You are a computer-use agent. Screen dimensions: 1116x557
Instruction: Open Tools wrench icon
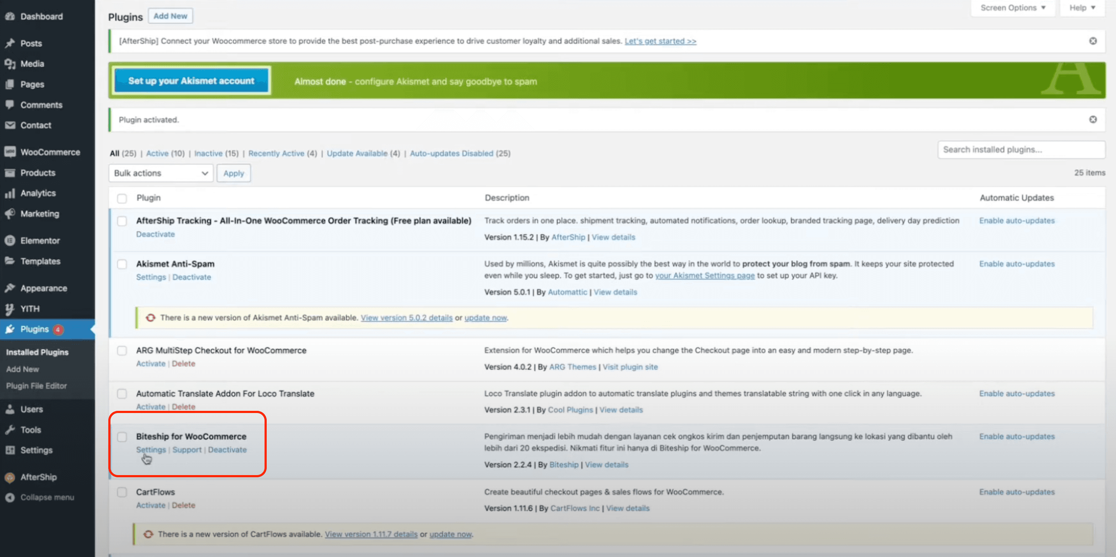click(10, 430)
